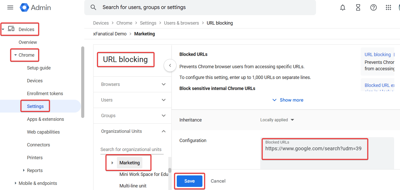Click xFanatical Demo breadcrumb
Screen dimensions: 400x190
pyautogui.click(x=110, y=34)
